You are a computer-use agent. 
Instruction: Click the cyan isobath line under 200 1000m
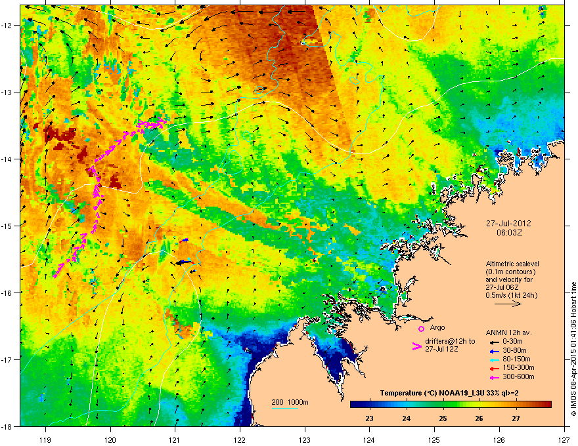284,408
